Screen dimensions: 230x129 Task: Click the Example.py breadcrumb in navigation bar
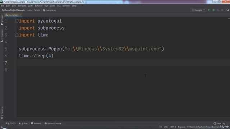pyautogui.click(x=50, y=10)
